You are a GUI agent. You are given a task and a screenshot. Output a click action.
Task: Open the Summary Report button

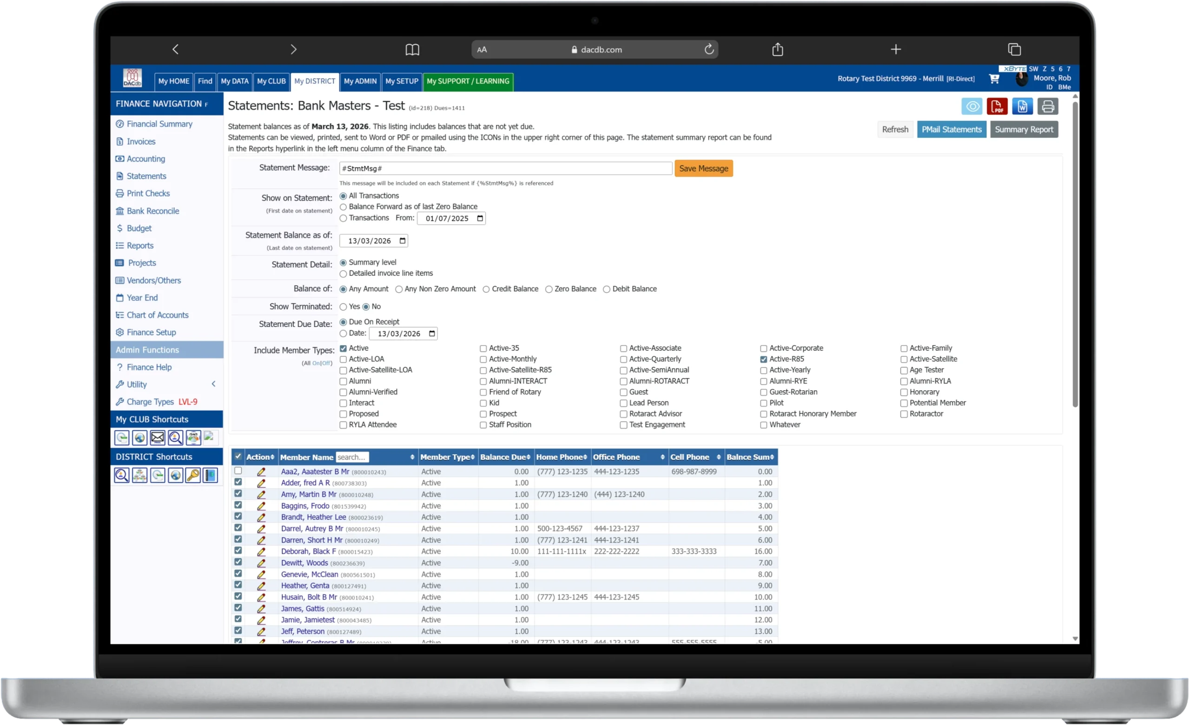pyautogui.click(x=1024, y=130)
